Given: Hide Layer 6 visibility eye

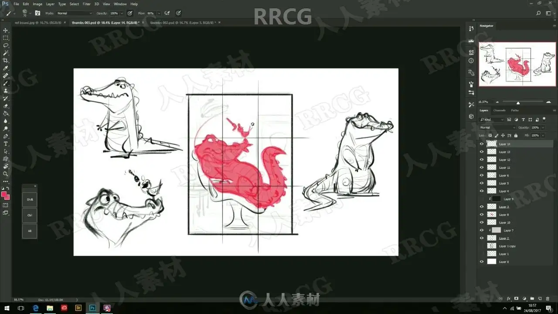Looking at the screenshot, I should 482,175.
